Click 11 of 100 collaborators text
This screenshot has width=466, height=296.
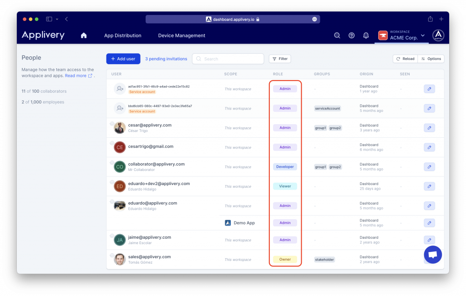point(44,91)
